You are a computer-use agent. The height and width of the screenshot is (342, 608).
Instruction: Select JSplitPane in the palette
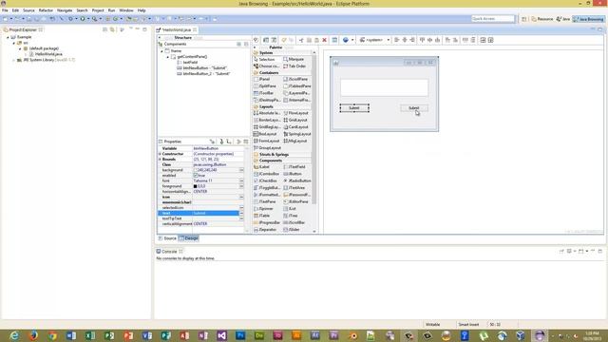pos(265,86)
